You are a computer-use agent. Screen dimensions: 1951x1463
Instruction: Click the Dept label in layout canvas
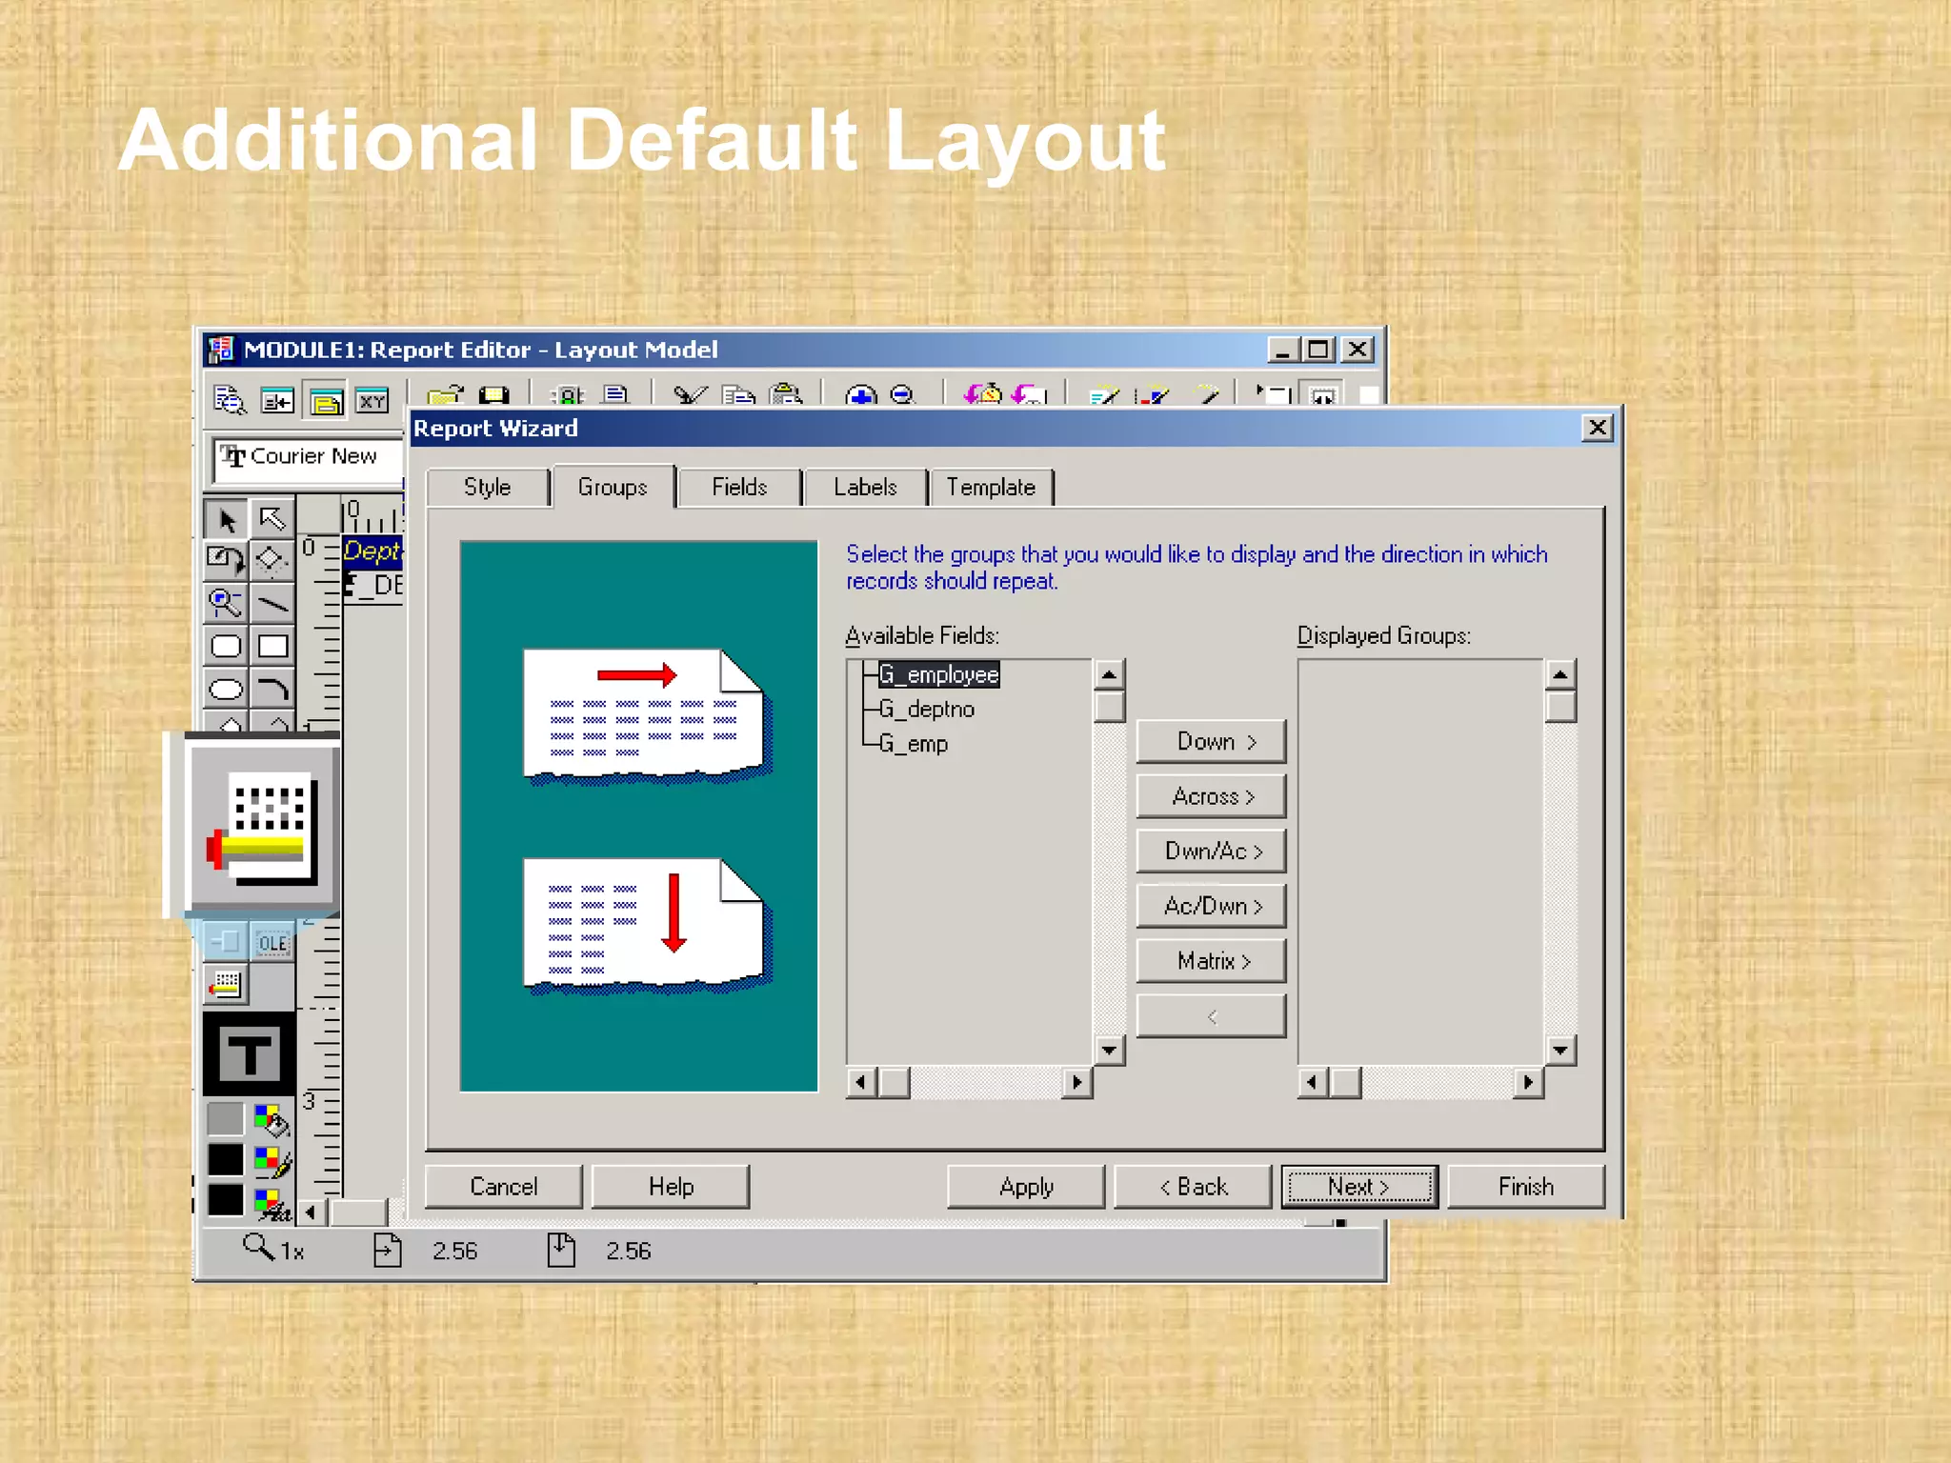point(372,551)
